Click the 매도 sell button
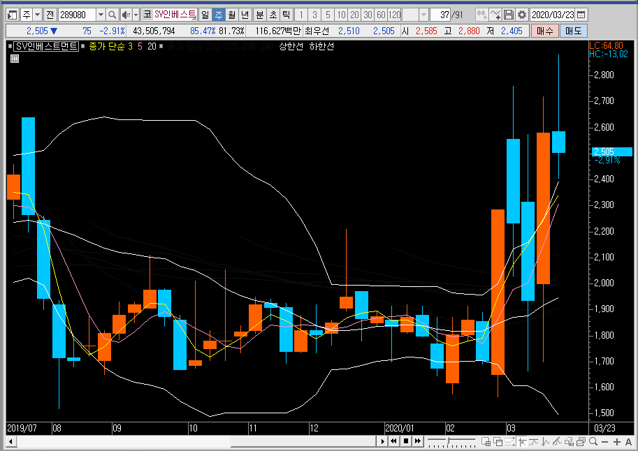 pos(573,31)
